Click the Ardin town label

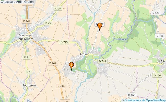(x=83, y=54)
